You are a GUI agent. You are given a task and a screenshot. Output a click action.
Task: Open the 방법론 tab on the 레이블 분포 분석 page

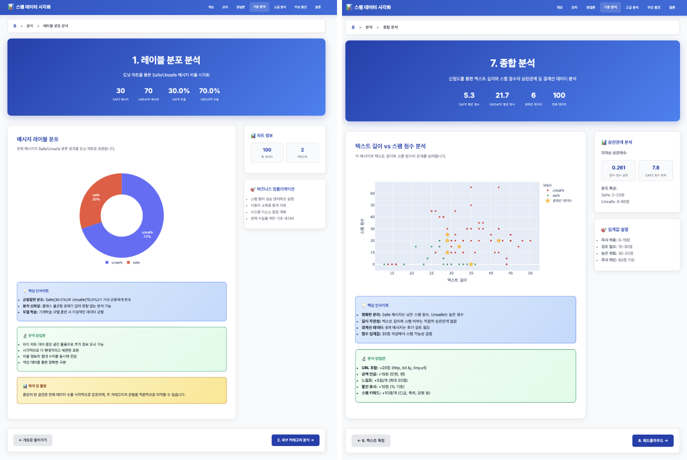pos(241,7)
